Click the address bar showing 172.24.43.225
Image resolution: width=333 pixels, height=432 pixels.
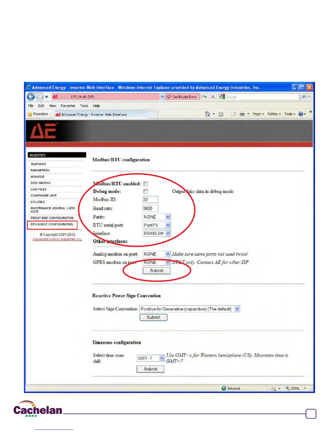pyautogui.click(x=106, y=97)
